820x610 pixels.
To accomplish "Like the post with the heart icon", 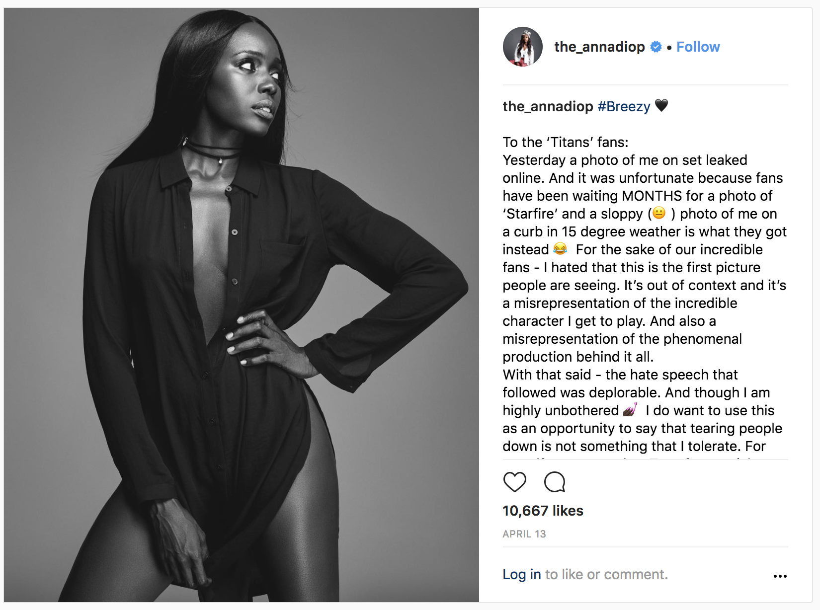I will pos(514,482).
